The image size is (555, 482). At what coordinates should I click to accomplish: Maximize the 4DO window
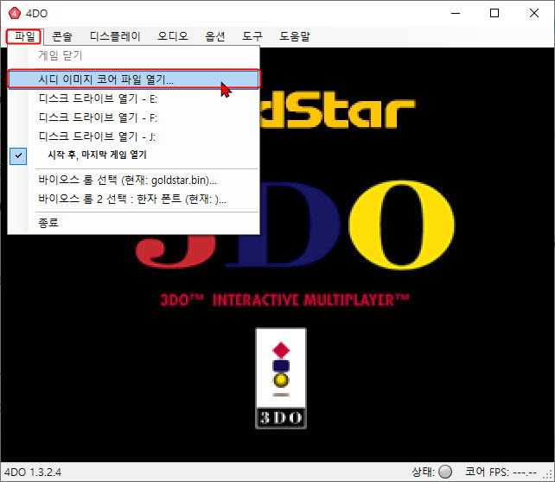(494, 14)
